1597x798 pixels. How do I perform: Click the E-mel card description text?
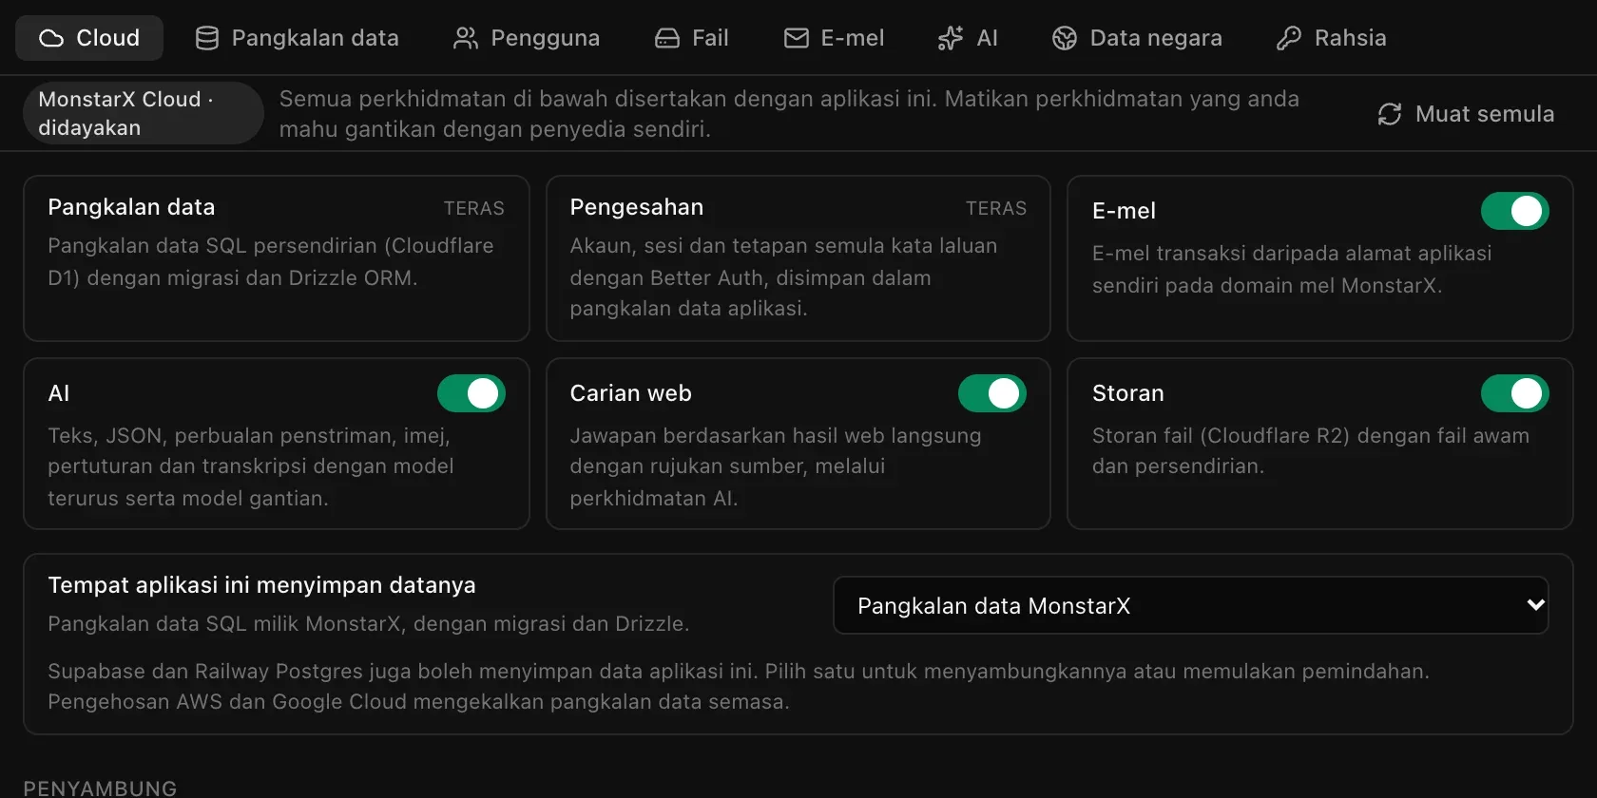pos(1292,270)
